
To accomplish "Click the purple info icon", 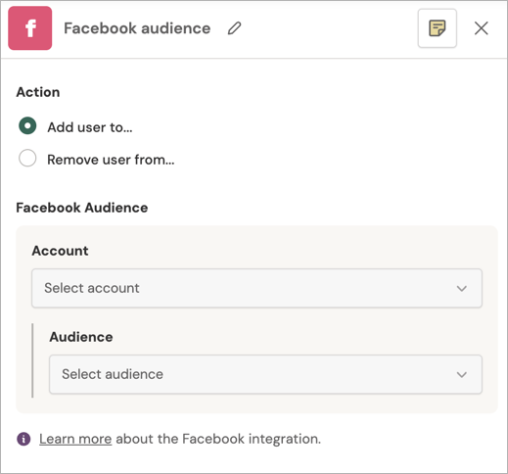I will point(23,439).
